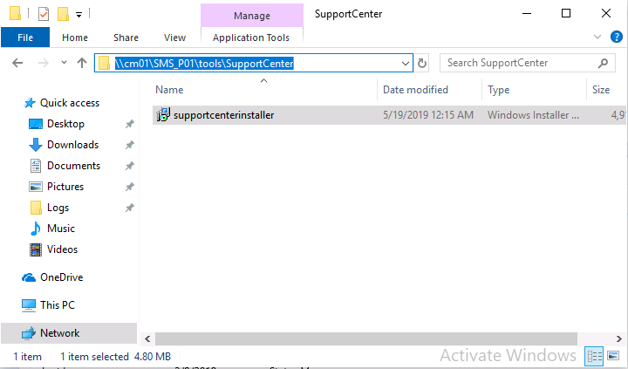
Task: Sort by Name column header
Action: (x=264, y=90)
